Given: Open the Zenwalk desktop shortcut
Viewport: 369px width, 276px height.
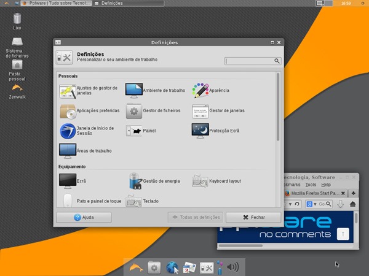Looking at the screenshot, I should tap(17, 91).
